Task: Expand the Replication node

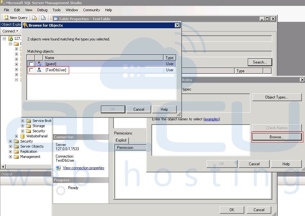Action: tap(10, 151)
